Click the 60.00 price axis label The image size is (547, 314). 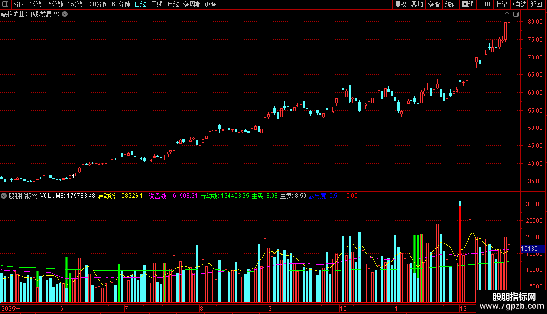pyautogui.click(x=535, y=93)
